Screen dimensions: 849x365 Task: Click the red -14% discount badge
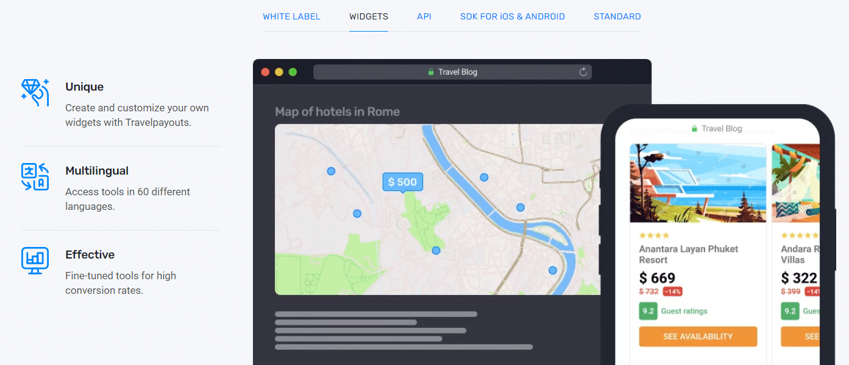tap(672, 291)
